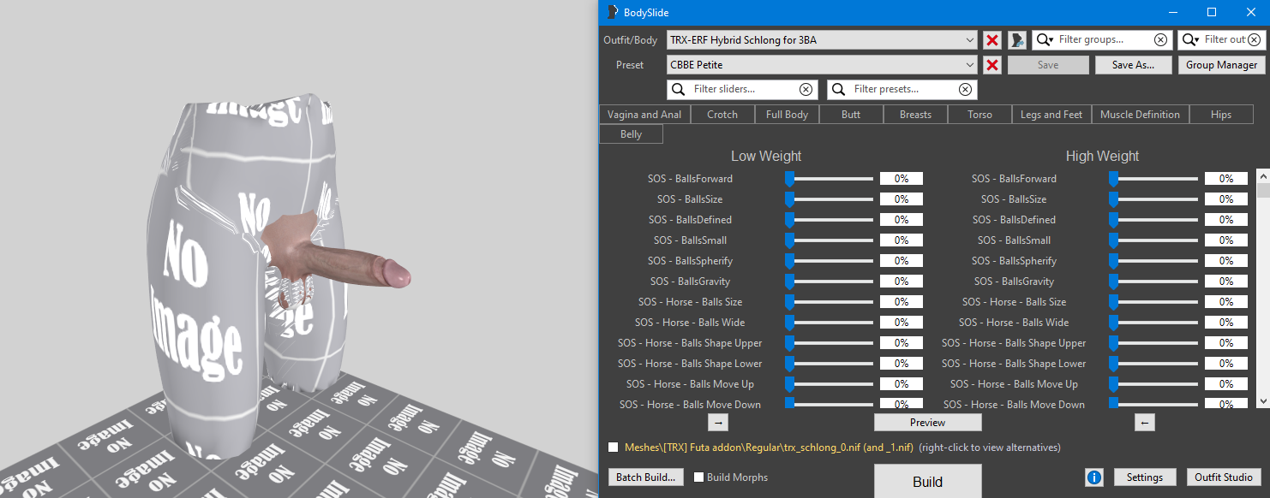1270x498 pixels.
Task: Enable the Build Morphs checkbox
Action: pyautogui.click(x=699, y=477)
